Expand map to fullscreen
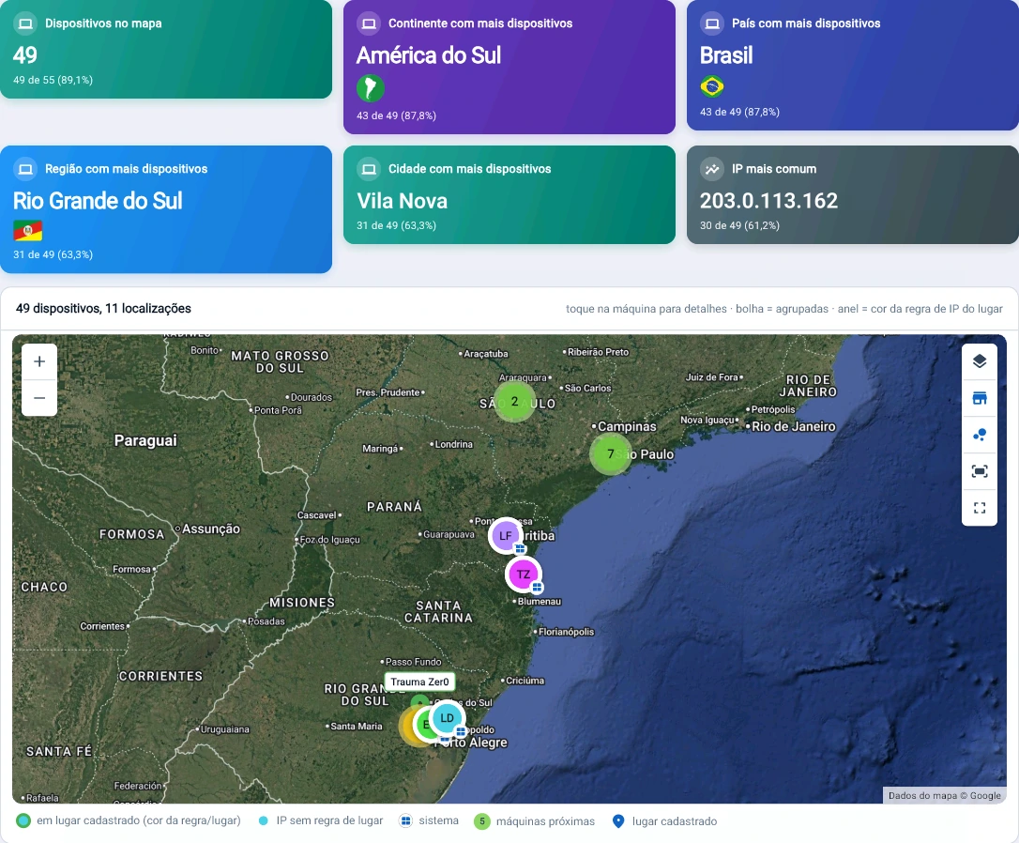1019x843 pixels. [x=980, y=508]
